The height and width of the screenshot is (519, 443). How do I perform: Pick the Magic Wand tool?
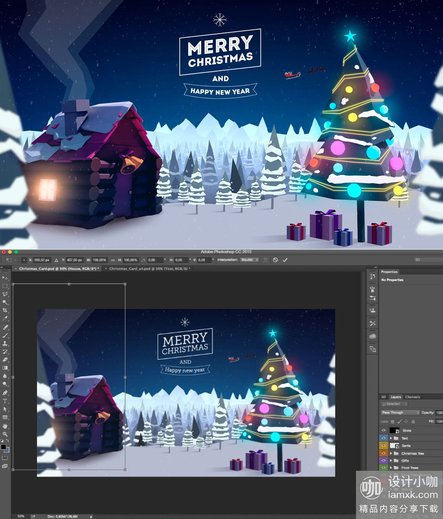click(x=5, y=302)
